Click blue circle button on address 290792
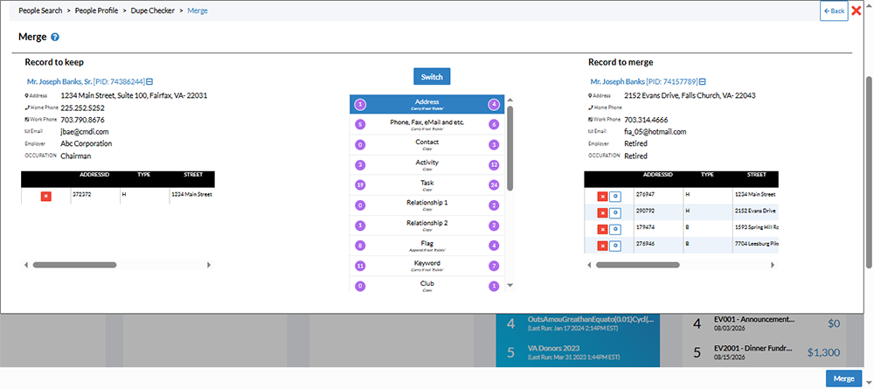The width and height of the screenshot is (874, 389). [614, 213]
